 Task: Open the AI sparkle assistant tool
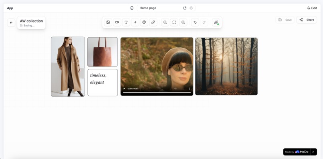[x=216, y=22]
